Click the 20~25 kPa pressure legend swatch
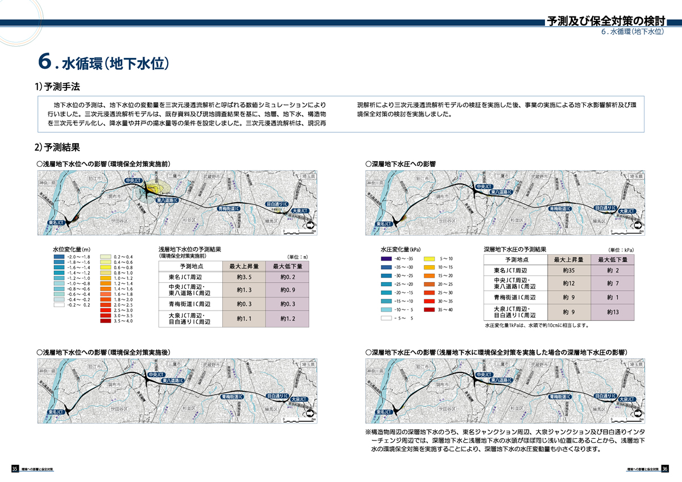 [430, 284]
